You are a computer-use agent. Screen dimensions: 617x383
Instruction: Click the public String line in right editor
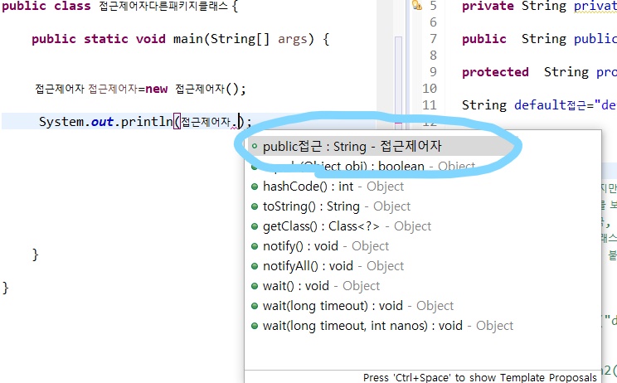point(539,38)
